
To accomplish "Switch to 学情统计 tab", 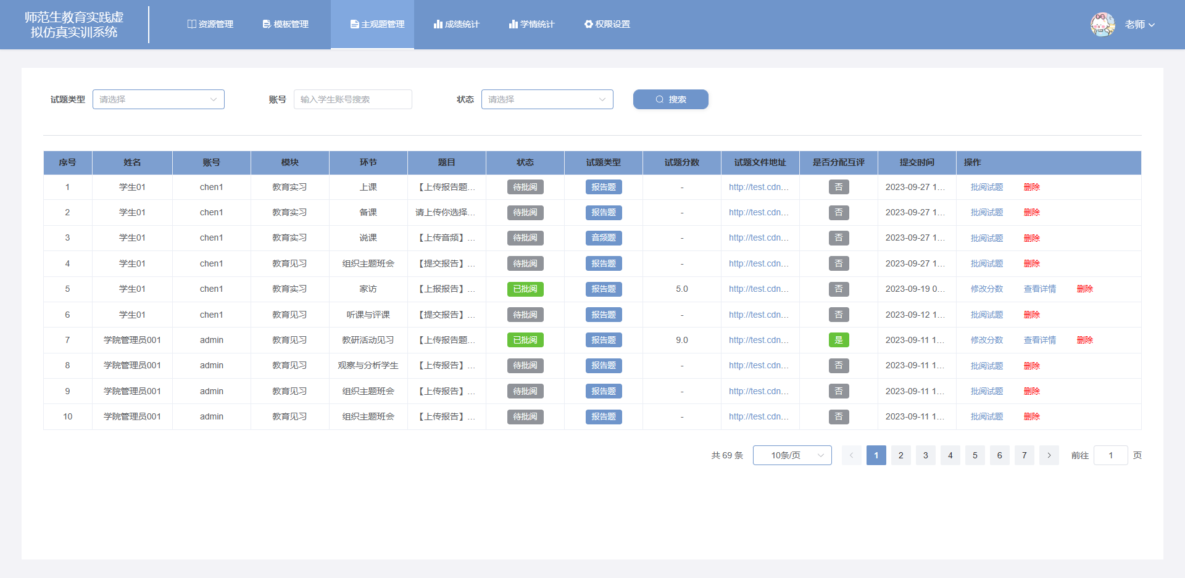I will (x=531, y=24).
